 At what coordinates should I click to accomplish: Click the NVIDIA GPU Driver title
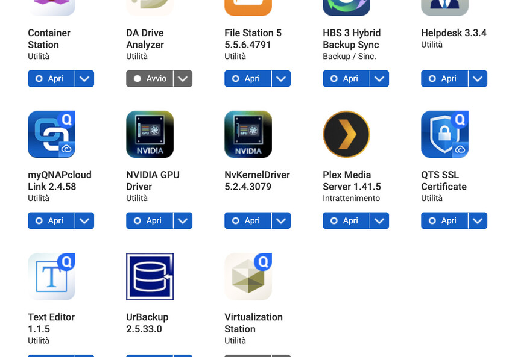(x=153, y=181)
